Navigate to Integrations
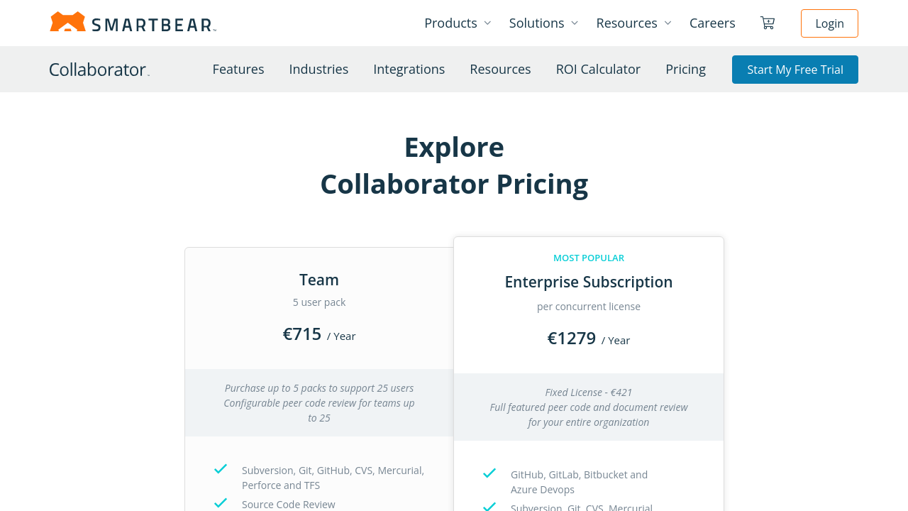Viewport: 908px width, 511px height. (x=409, y=69)
